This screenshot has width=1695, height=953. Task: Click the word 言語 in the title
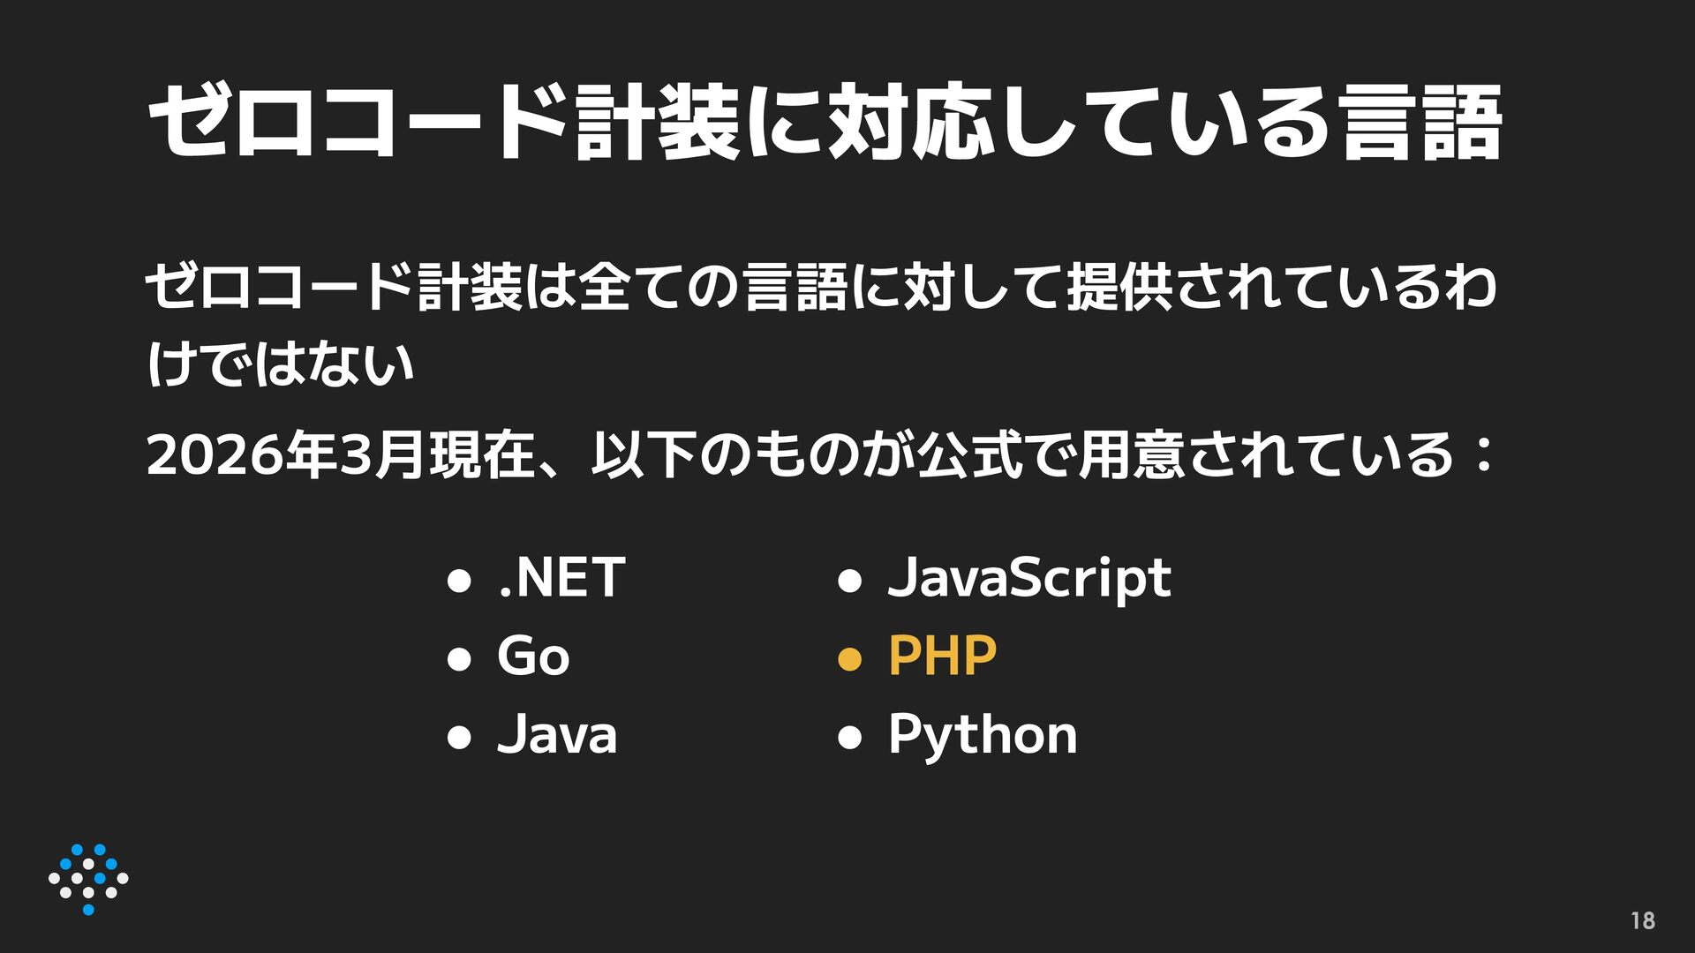click(x=1420, y=124)
